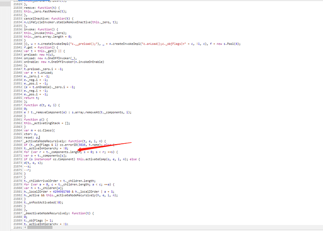This screenshot has width=323, height=231.
Task: Click 'onEnable: new n.OneOffInvoker(n.invokeOnEnable)' line
Action: point(64,62)
